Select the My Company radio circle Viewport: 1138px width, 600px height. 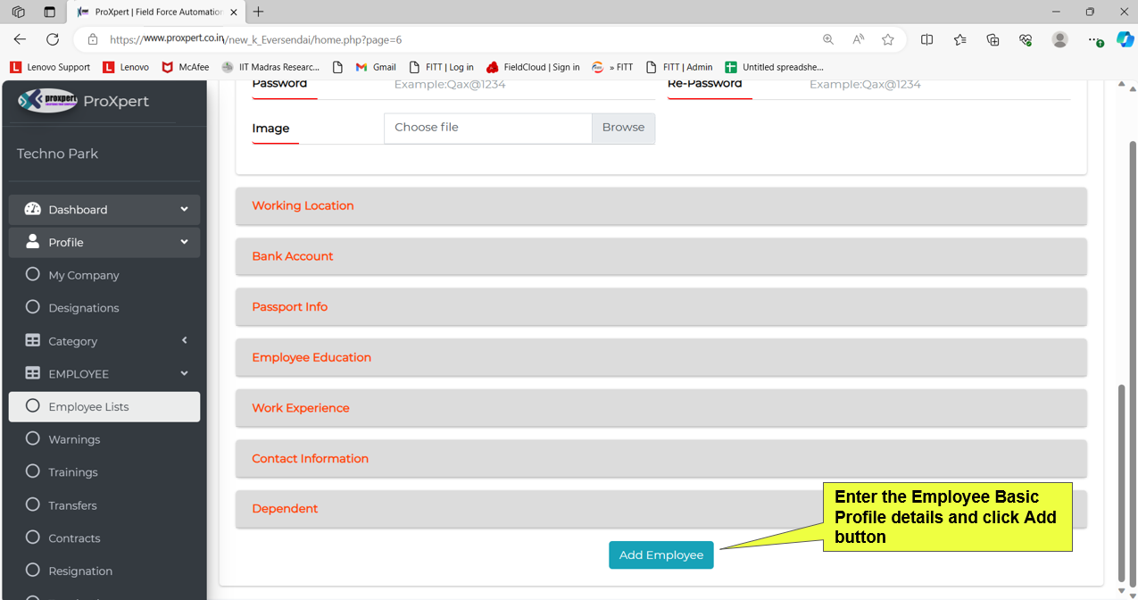[33, 275]
